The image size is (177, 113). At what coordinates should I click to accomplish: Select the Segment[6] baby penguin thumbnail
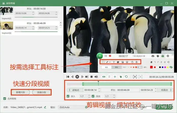(x=7, y=25)
